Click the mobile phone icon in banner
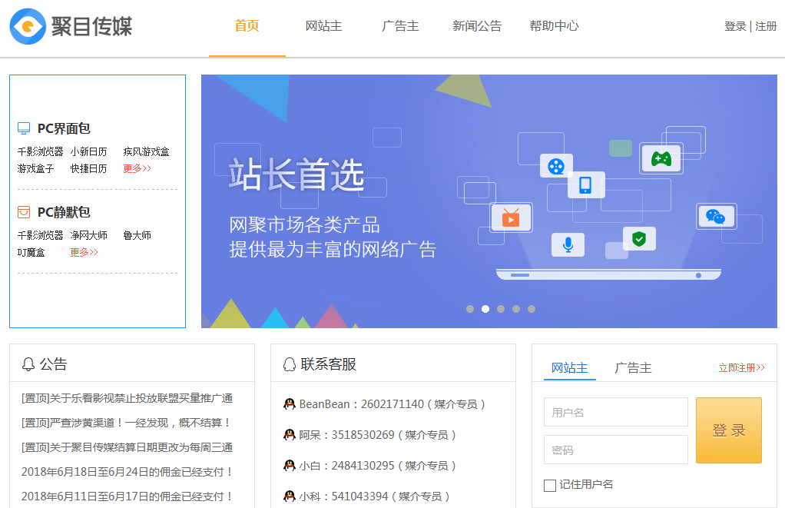The image size is (785, 508). 585,184
